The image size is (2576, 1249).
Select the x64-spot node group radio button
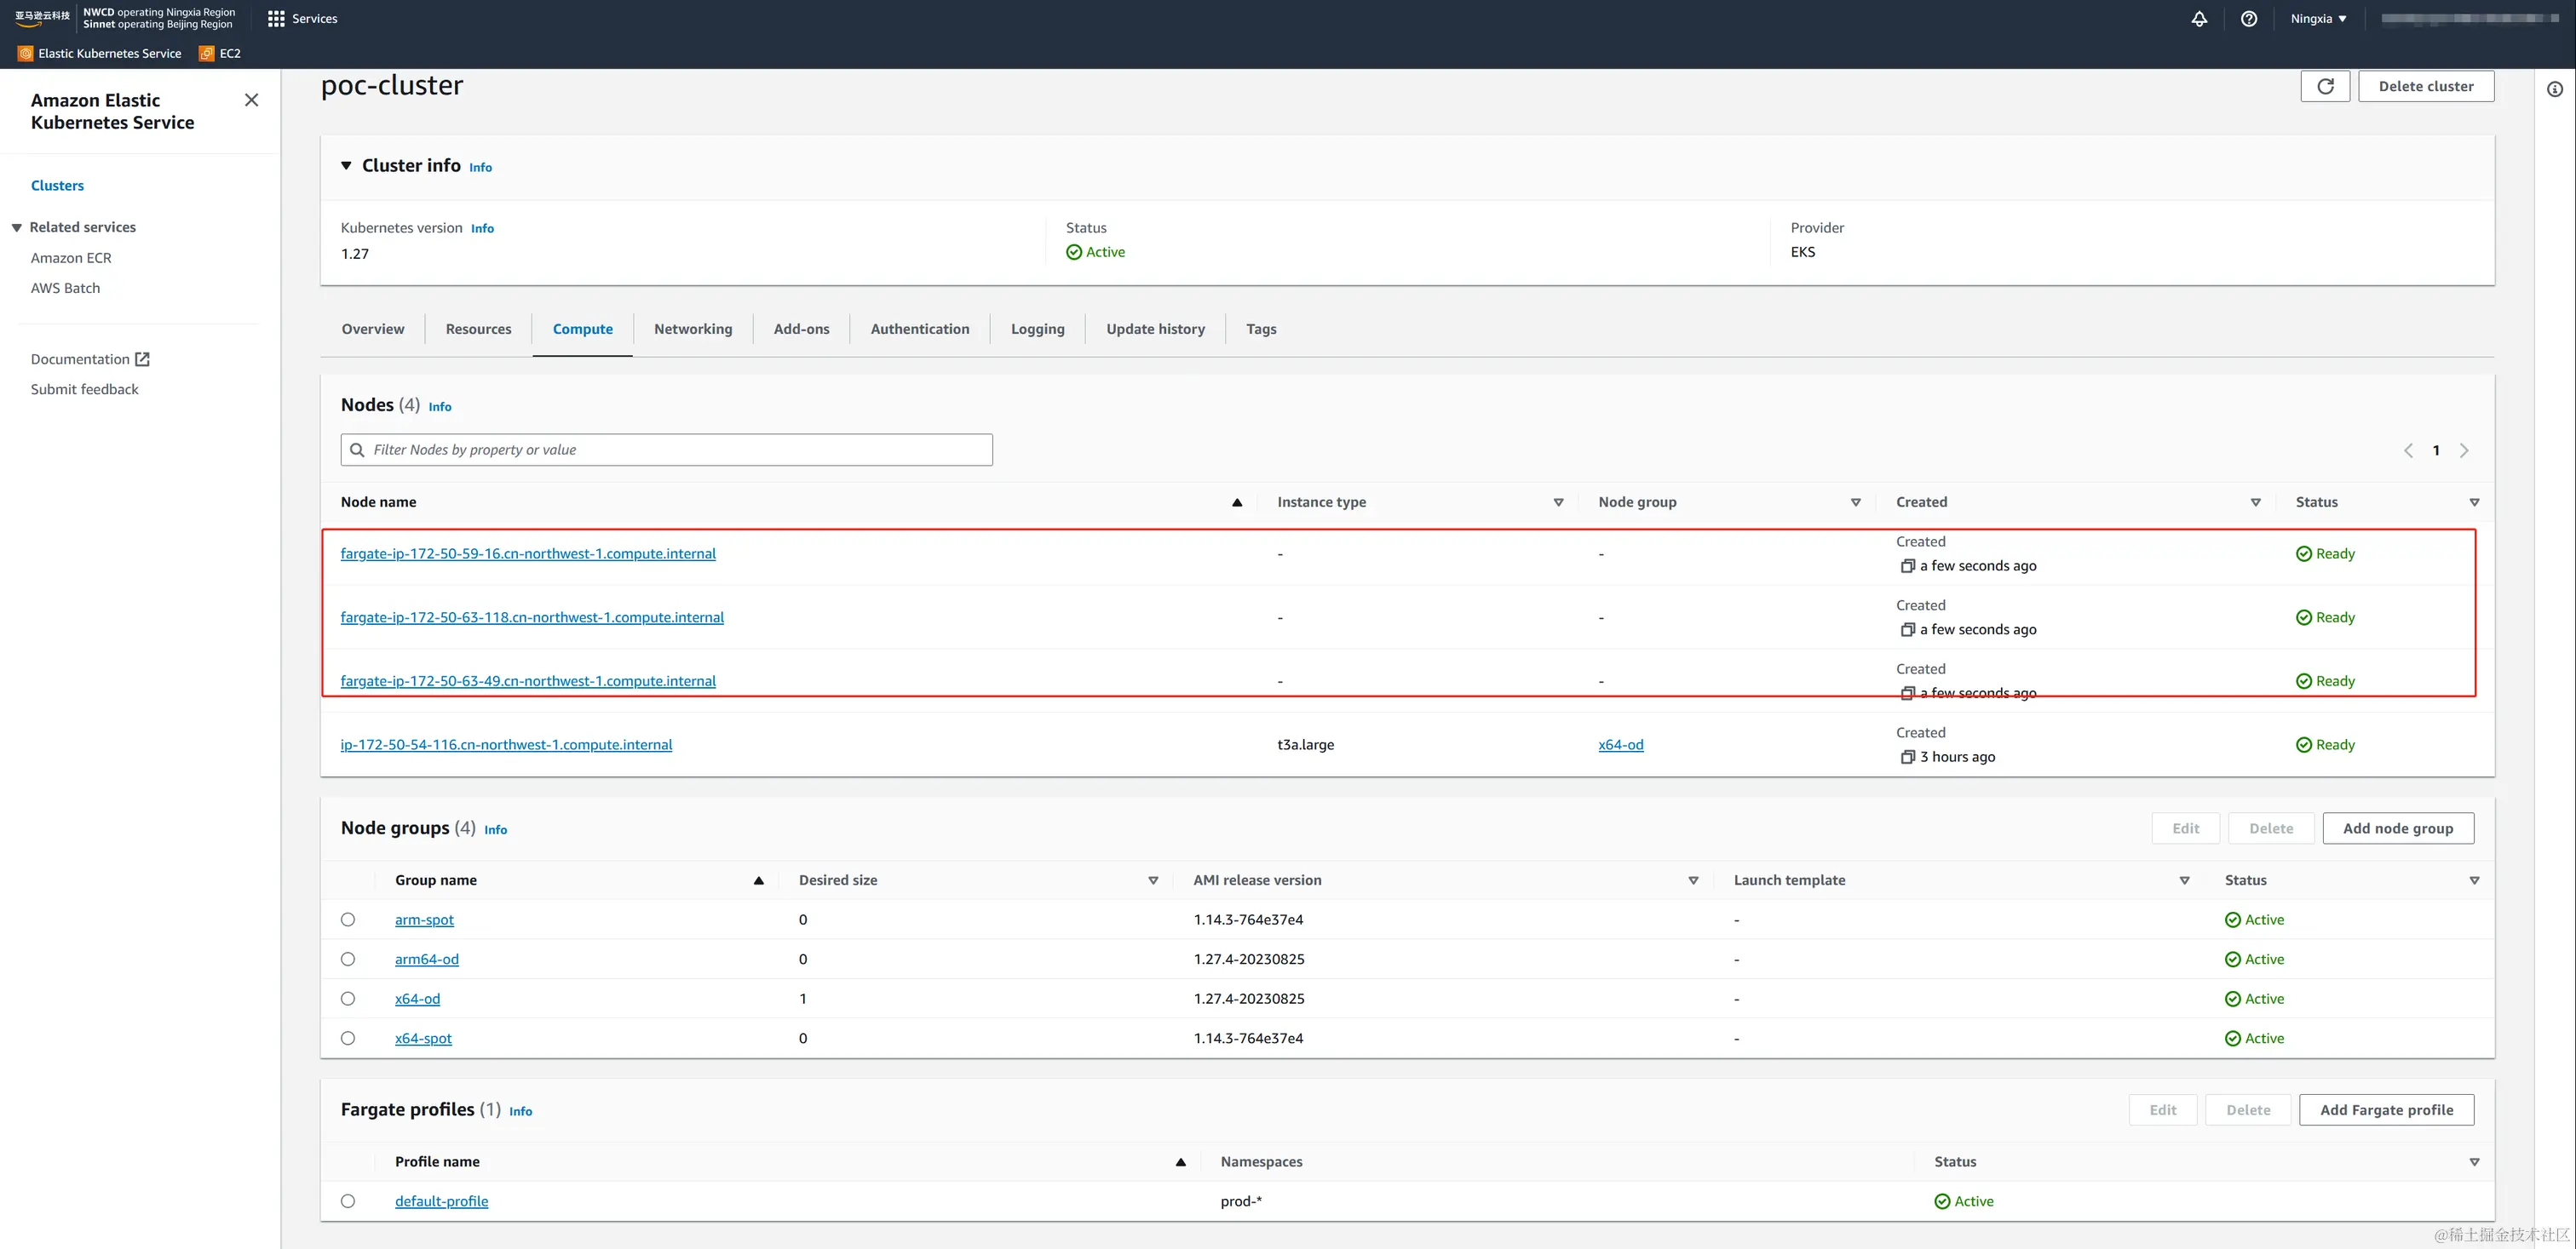348,1038
